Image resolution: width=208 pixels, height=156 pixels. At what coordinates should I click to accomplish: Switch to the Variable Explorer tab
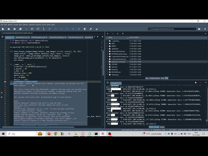(155, 78)
